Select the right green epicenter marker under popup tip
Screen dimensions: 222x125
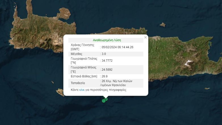pyautogui.click(x=106, y=99)
